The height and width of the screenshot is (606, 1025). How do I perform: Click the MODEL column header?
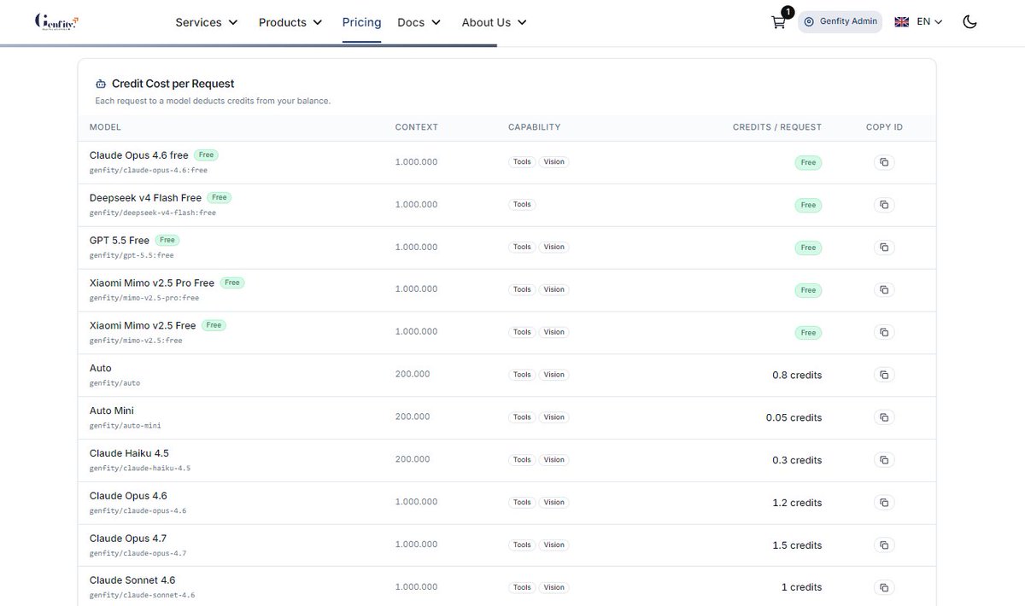tap(105, 127)
